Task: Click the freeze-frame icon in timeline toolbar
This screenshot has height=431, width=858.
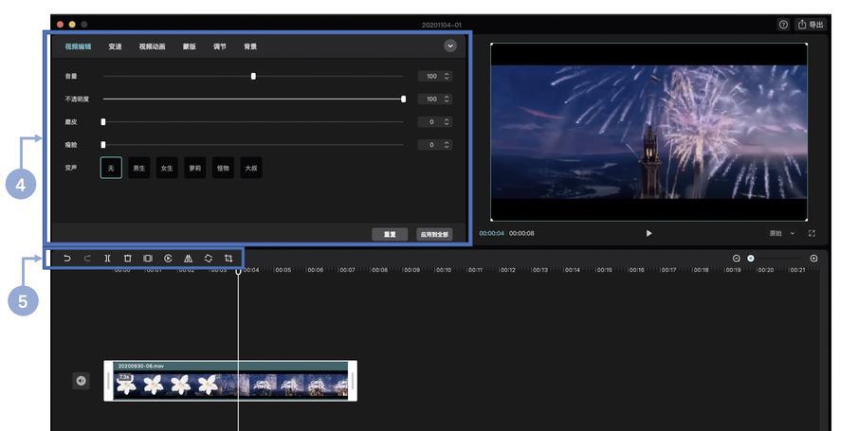Action: point(148,259)
